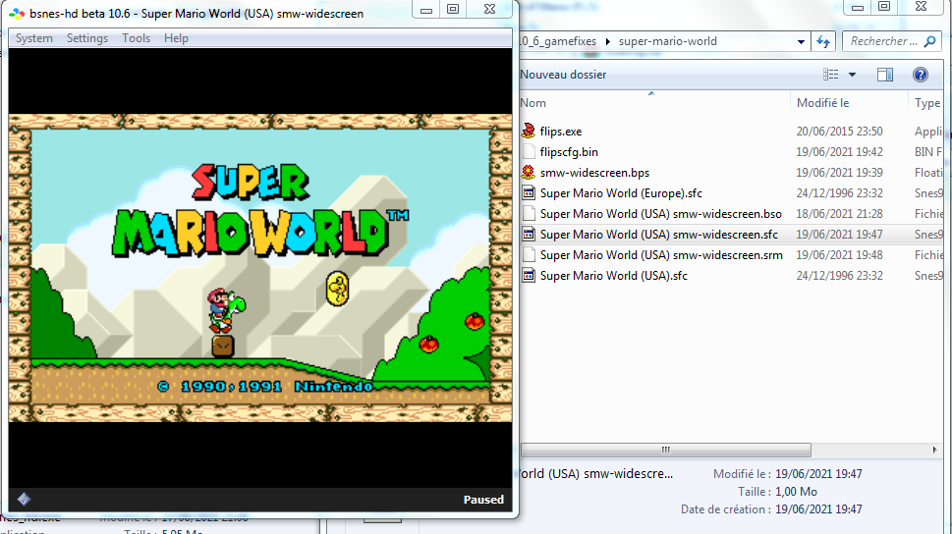The height and width of the screenshot is (534, 952).
Task: Expand the view options dropdown arrow
Action: pos(852,75)
